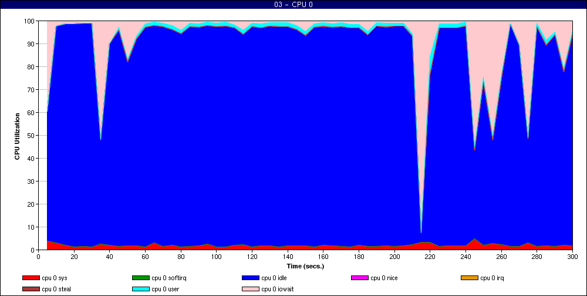Select the 'cpu 0 user' legend label

(165, 290)
